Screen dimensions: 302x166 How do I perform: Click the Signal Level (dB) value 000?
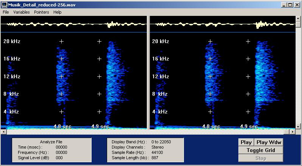59,158
